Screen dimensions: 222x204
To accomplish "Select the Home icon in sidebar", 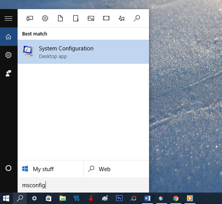I will [8, 37].
